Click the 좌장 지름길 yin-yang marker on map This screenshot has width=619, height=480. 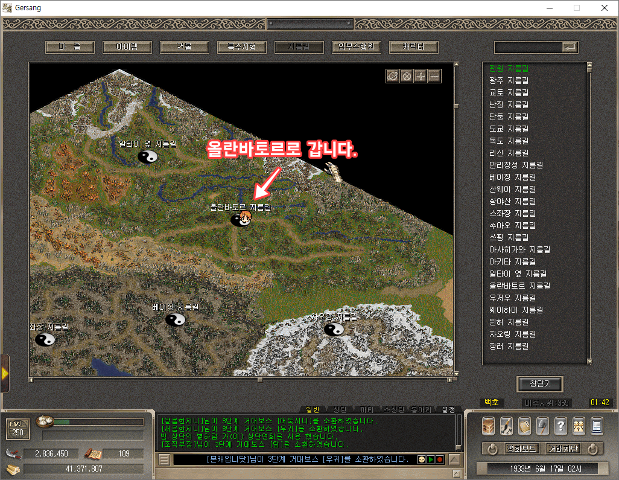[x=45, y=339]
